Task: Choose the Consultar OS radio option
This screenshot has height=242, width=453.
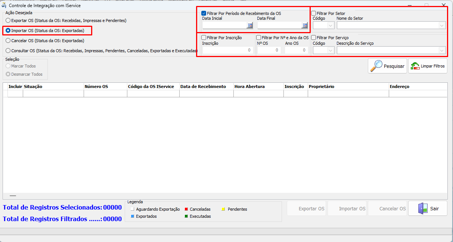Action: (8, 50)
